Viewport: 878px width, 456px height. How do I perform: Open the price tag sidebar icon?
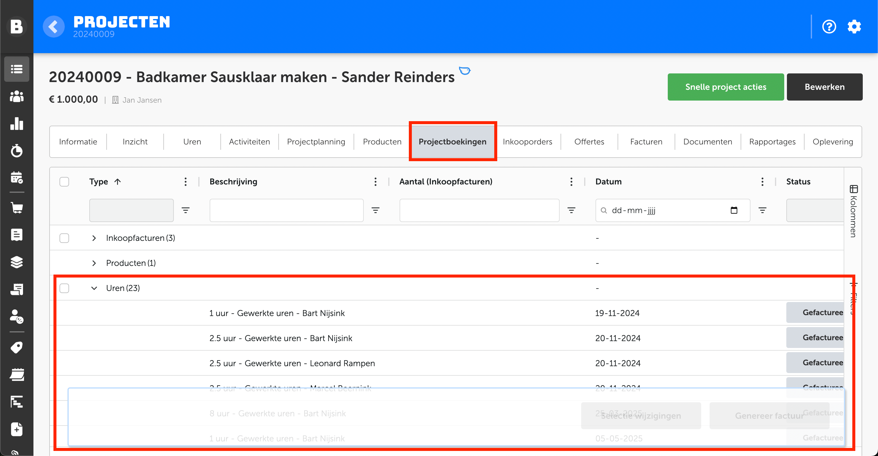coord(16,347)
